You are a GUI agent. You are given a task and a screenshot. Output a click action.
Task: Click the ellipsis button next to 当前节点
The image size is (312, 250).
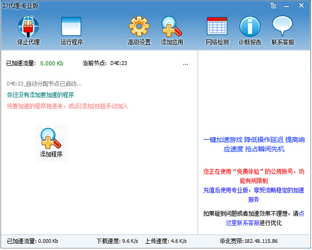point(185,64)
